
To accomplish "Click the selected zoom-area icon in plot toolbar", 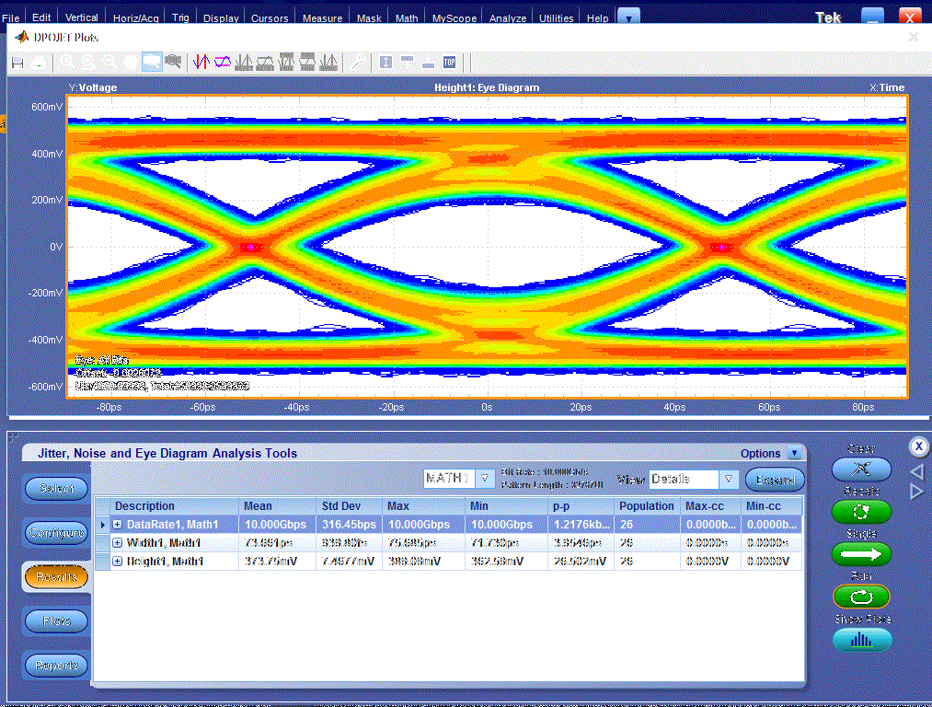I will 152,62.
